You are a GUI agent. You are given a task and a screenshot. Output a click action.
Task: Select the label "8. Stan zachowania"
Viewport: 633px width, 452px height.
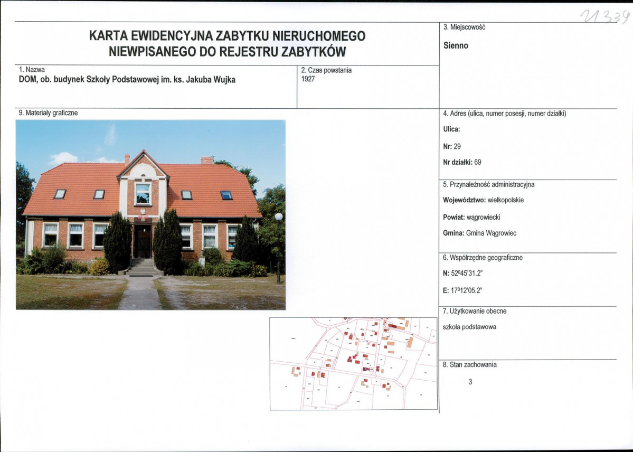470,365
